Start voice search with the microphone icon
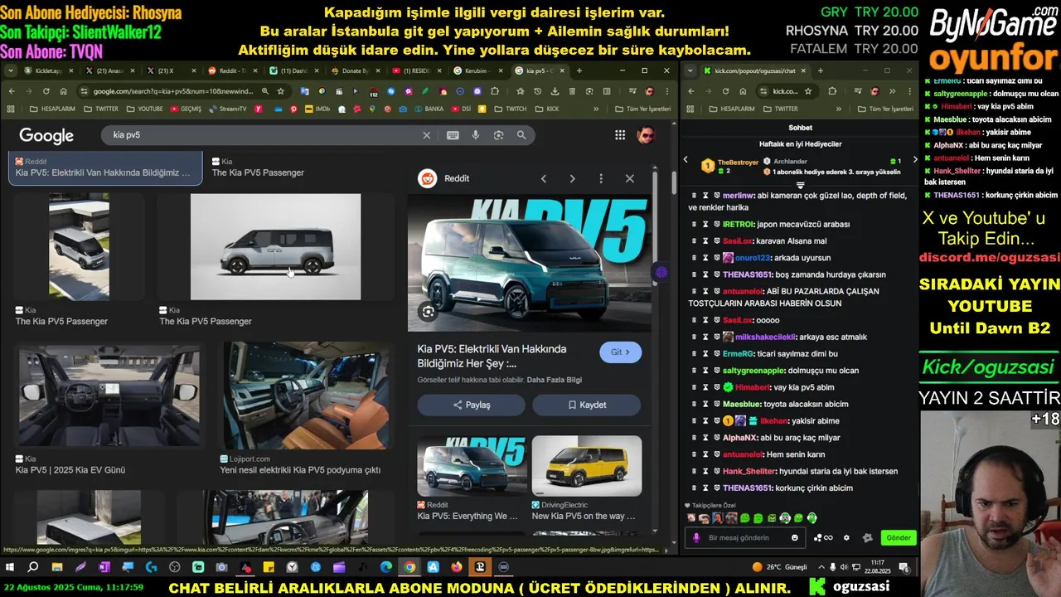The height and width of the screenshot is (597, 1061). 476,135
